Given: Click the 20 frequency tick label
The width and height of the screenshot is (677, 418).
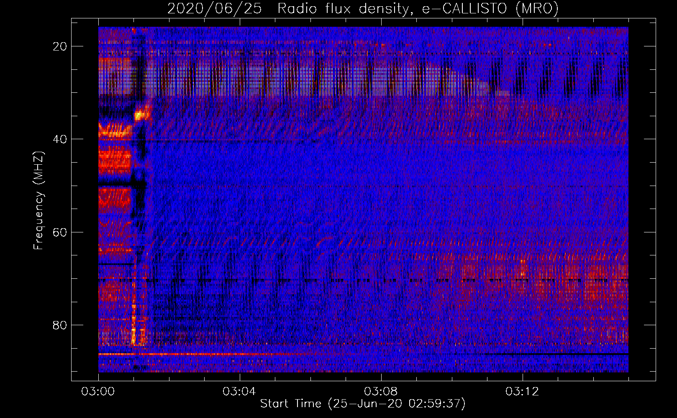Looking at the screenshot, I should (x=60, y=46).
